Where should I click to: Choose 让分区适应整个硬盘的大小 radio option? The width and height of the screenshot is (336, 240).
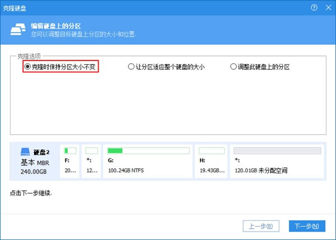point(166,67)
